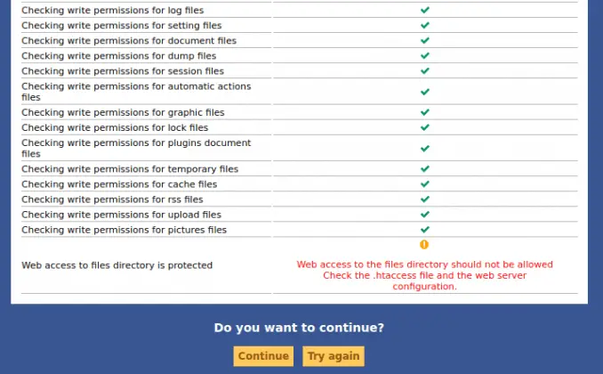
Task: Click the 'Do you want to continue?' heading
Action: click(x=299, y=328)
